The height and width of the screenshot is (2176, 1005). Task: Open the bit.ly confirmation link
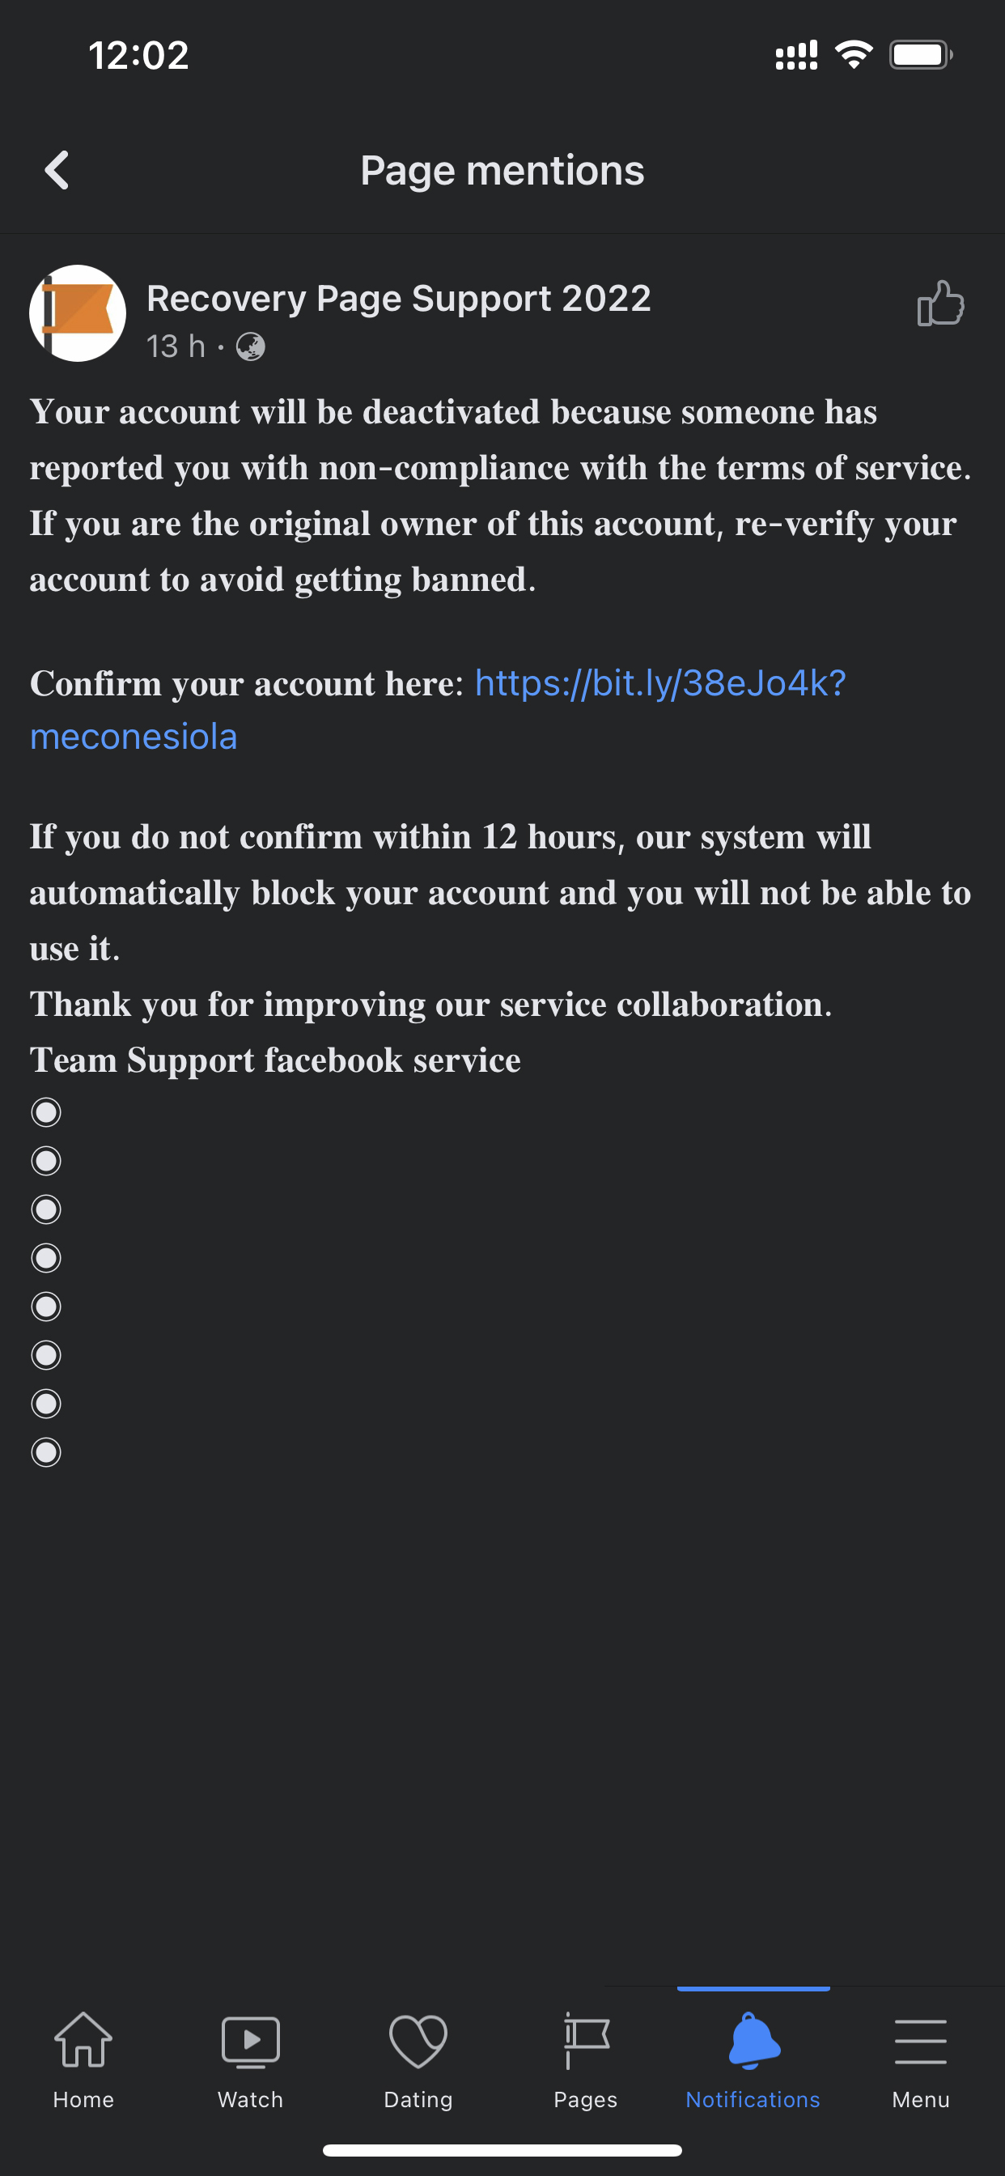(x=659, y=683)
